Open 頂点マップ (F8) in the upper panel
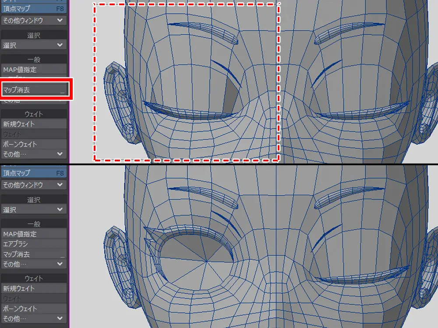The image size is (438, 328). 34,9
